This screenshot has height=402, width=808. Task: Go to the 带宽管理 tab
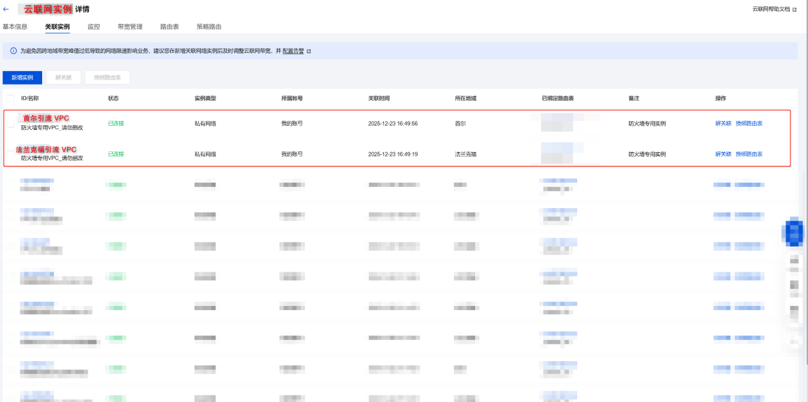pos(130,27)
